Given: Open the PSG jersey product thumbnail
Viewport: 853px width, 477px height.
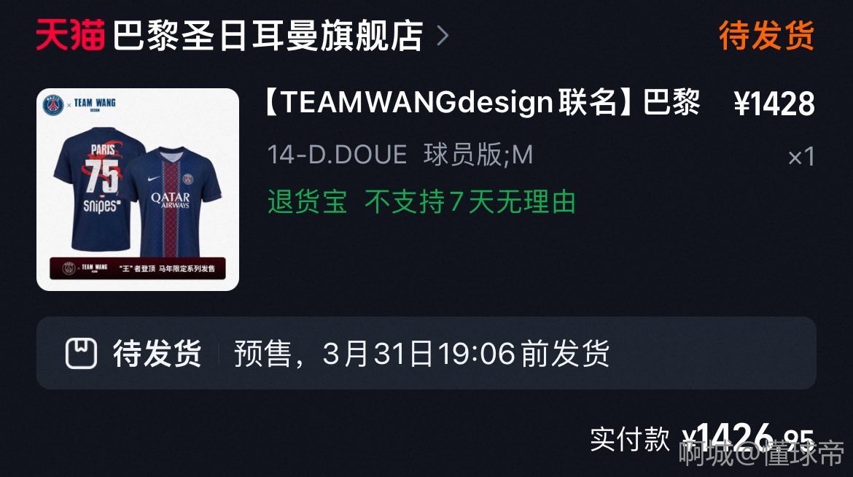Looking at the screenshot, I should 138,190.
